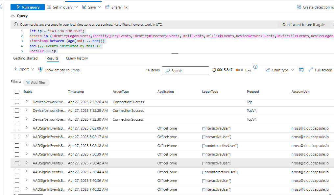
Task: Open the customize columns icon
Action: tap(301, 70)
